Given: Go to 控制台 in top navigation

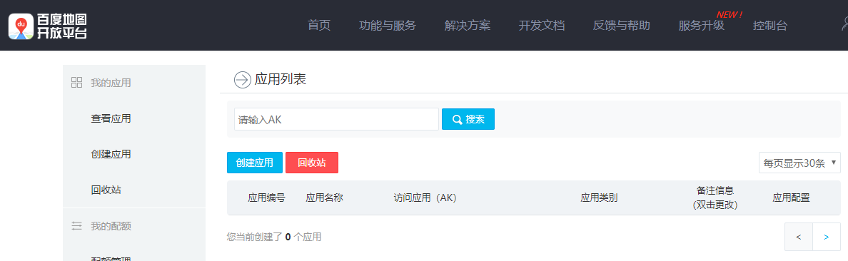Looking at the screenshot, I should click(x=770, y=26).
